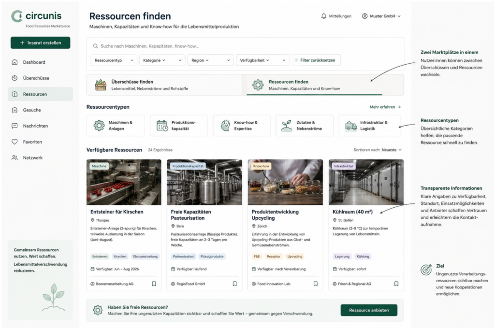
Task: Click the Entsteinen tag
Action: point(100,257)
